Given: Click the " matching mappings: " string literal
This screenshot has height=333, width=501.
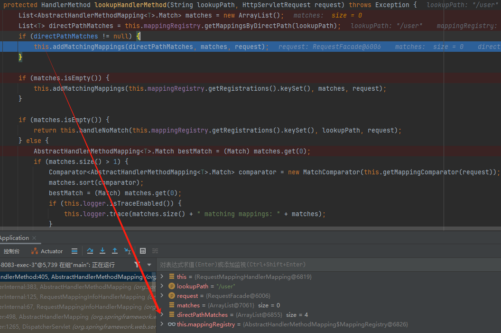Looking at the screenshot, I should (238, 214).
